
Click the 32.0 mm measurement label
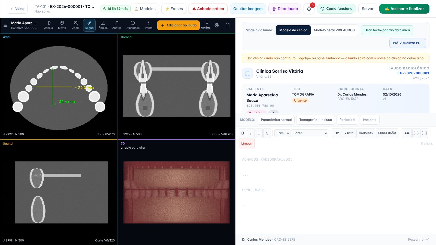tap(86, 88)
